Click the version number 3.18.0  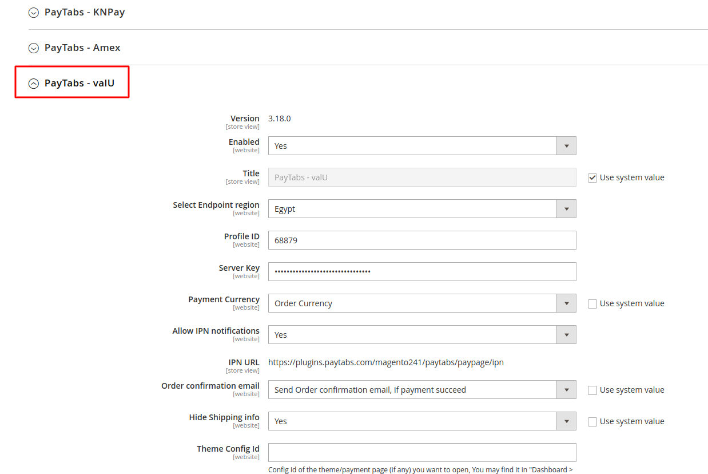tap(280, 118)
